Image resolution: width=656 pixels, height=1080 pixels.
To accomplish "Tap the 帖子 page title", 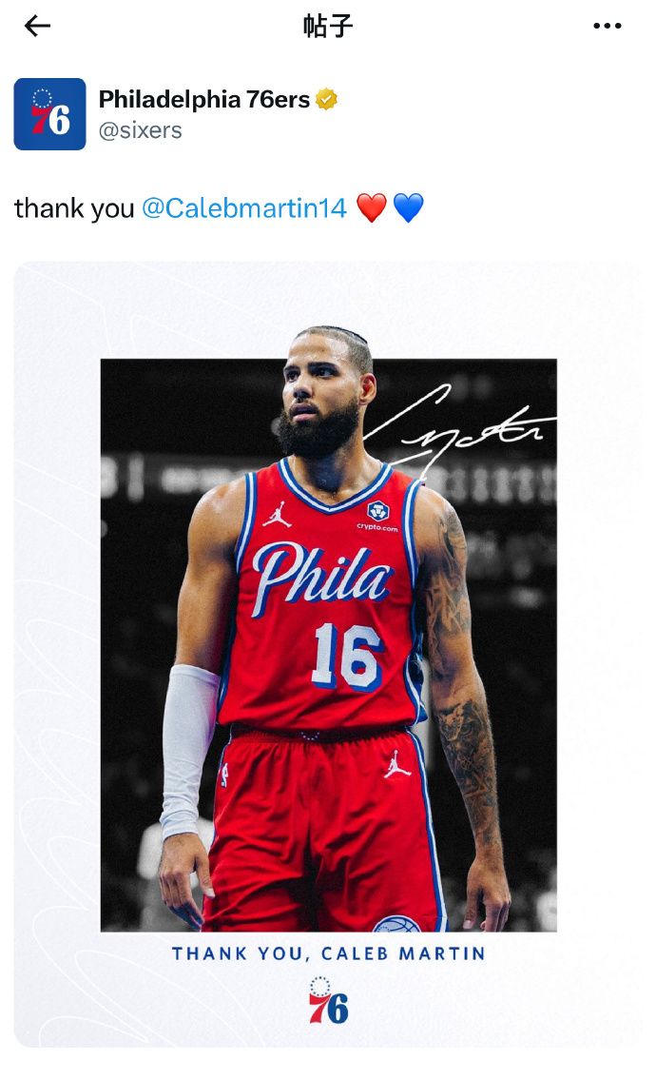I will pos(328,27).
